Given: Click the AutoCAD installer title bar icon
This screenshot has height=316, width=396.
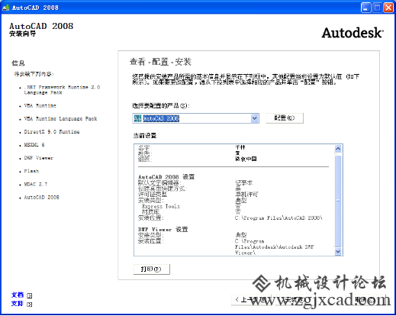Looking at the screenshot, I should point(6,8).
